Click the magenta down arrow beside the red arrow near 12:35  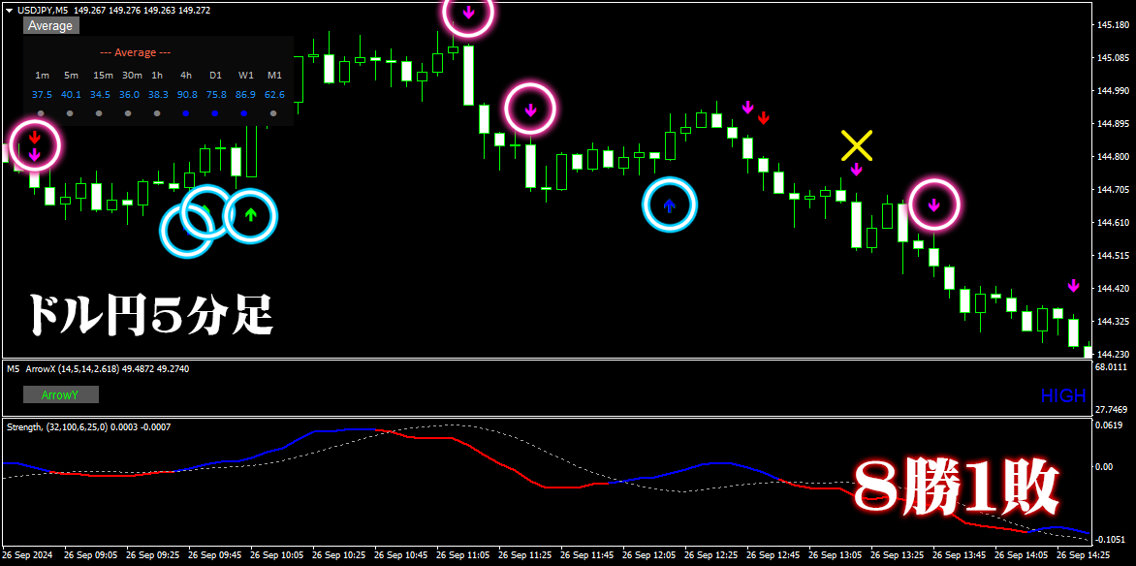[747, 108]
